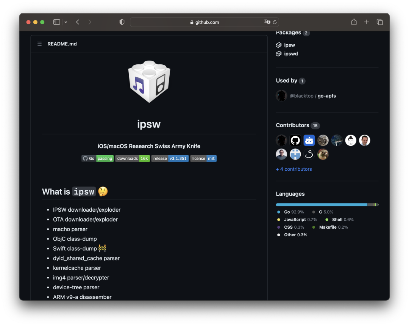The width and height of the screenshot is (409, 326).
Task: Toggle the Safari sidebar icon
Action: (56, 22)
